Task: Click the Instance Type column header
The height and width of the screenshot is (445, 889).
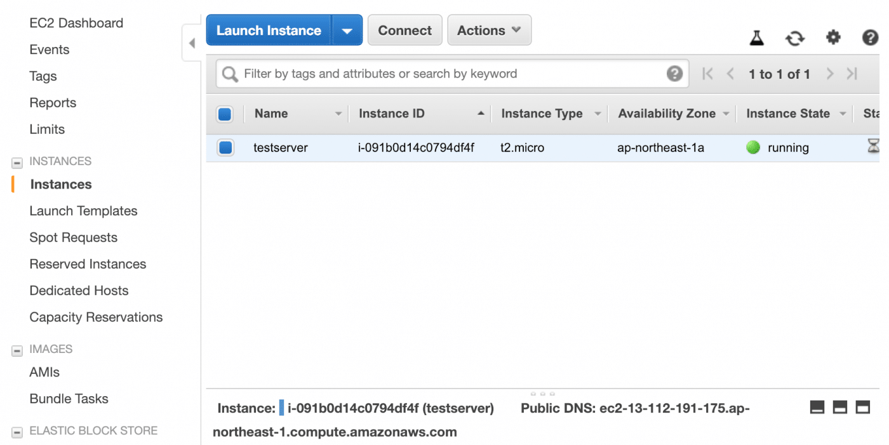Action: pyautogui.click(x=542, y=114)
